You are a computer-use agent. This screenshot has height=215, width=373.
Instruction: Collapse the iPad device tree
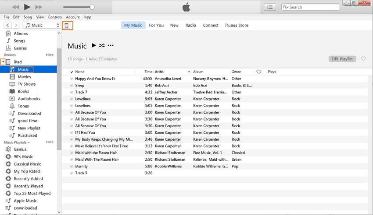click(x=3, y=62)
